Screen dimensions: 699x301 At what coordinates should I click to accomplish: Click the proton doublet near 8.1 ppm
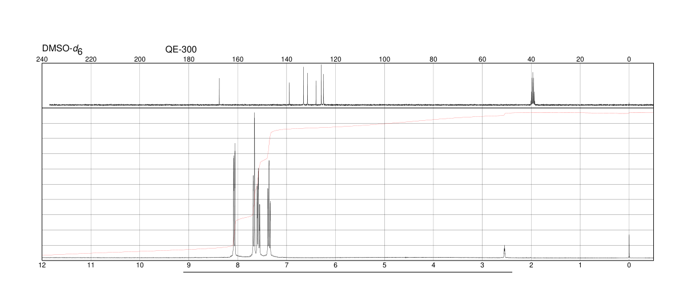point(234,200)
